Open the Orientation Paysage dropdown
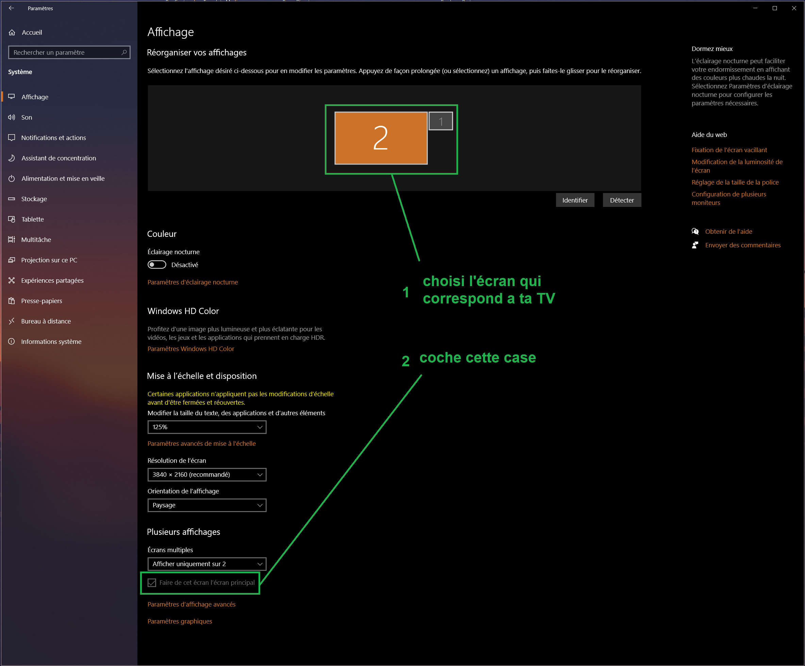Screen dimensions: 805x666 click(x=207, y=505)
